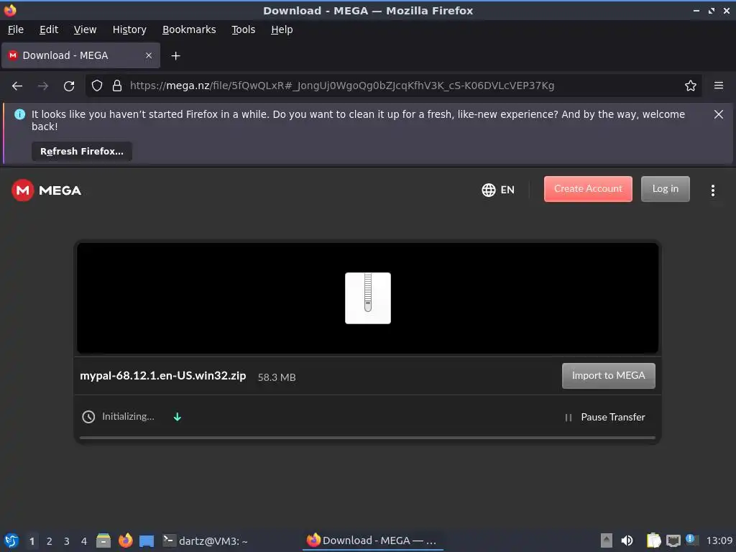Click the Firefox icon in the title bar

click(x=10, y=10)
